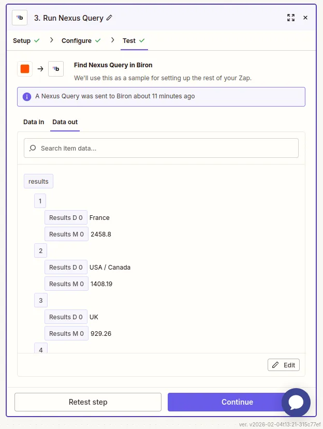The image size is (323, 429).
Task: Select the Data out tab
Action: [64, 122]
